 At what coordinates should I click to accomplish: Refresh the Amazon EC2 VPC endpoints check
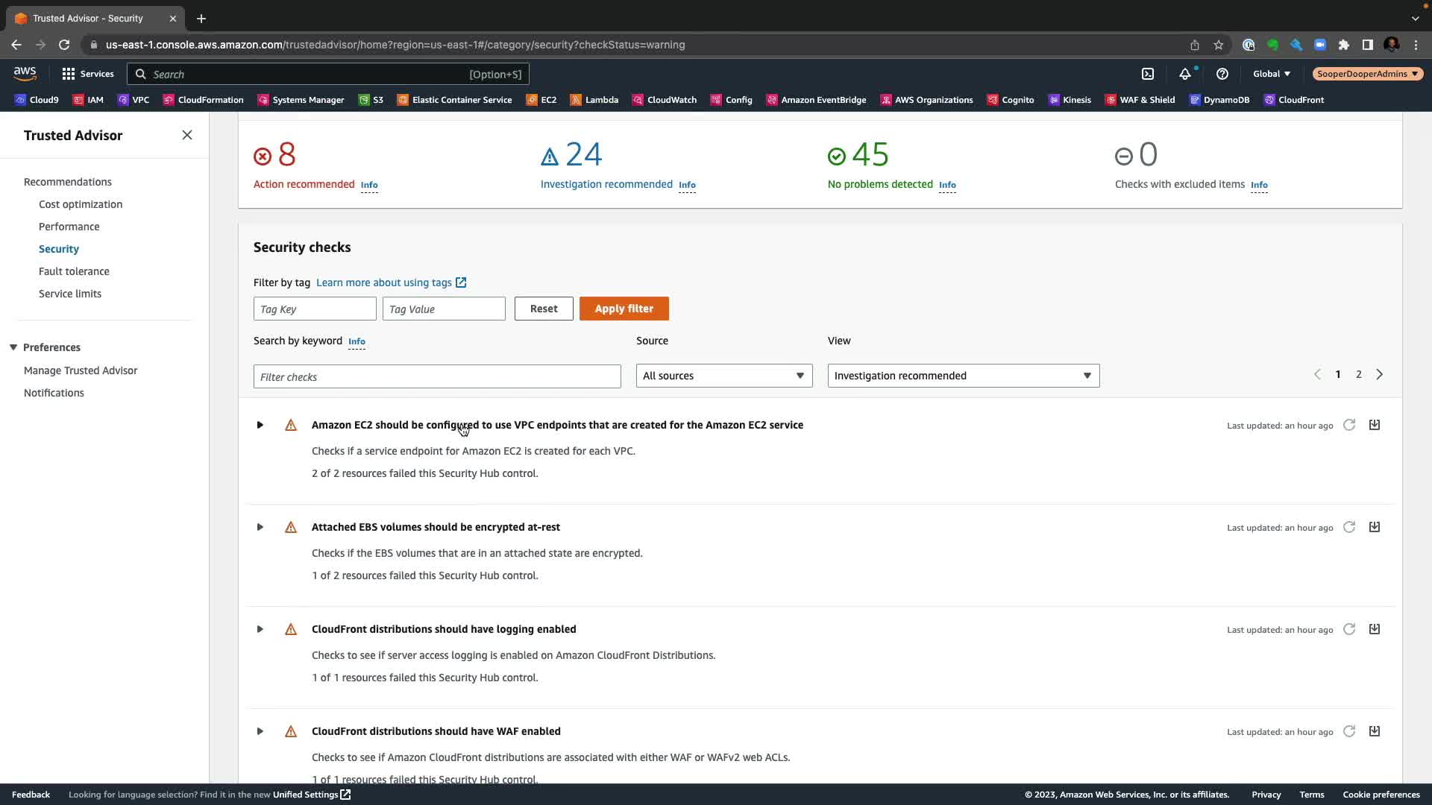click(1349, 425)
